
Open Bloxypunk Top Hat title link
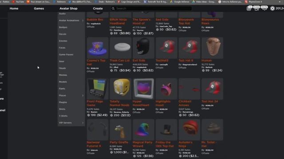186,21
